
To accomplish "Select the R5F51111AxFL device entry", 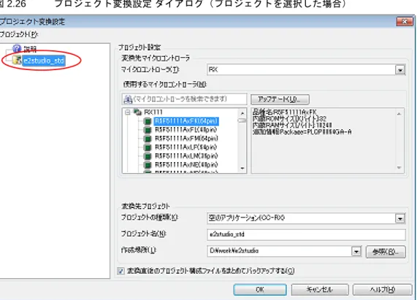I will (x=185, y=130).
